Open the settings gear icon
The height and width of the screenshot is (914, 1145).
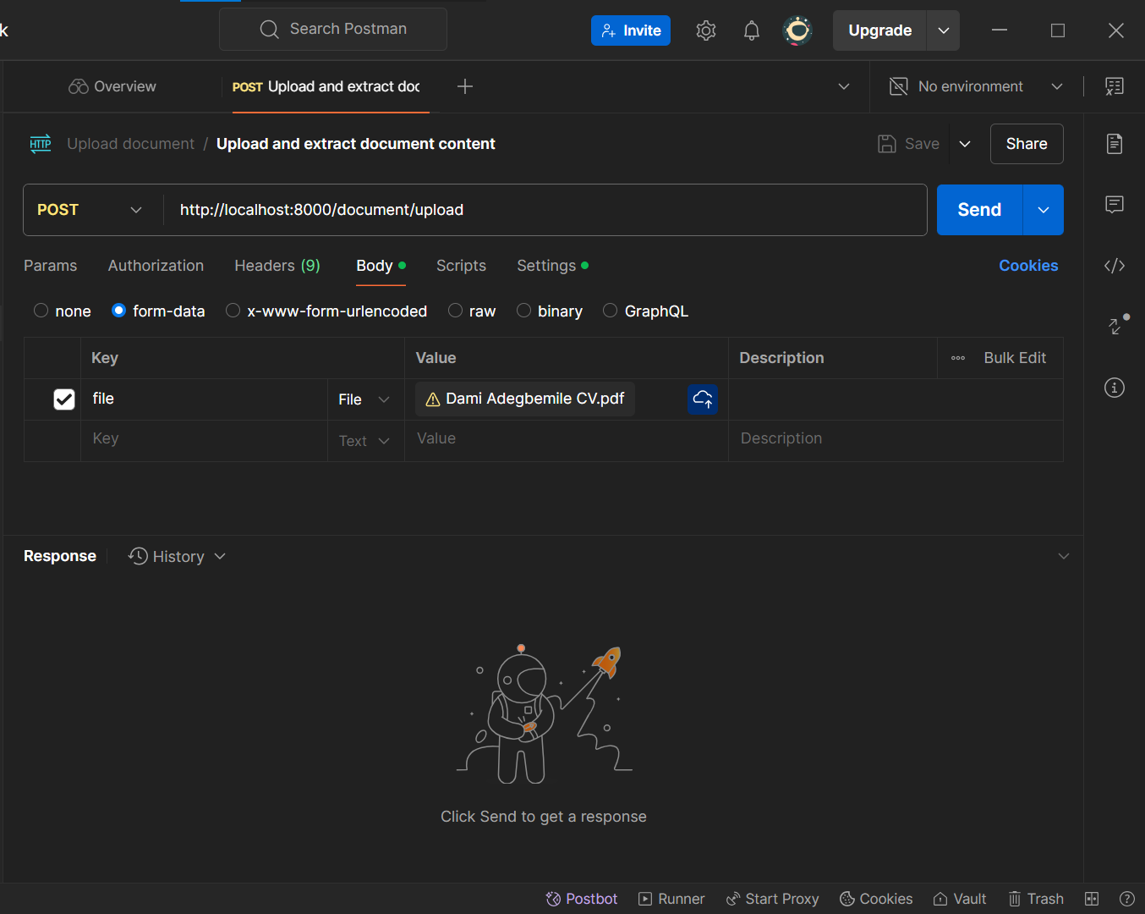coord(706,30)
